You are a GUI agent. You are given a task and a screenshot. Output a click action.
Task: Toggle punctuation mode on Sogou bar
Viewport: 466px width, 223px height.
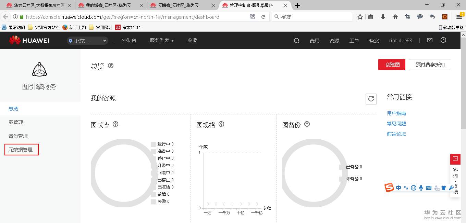[406, 187]
